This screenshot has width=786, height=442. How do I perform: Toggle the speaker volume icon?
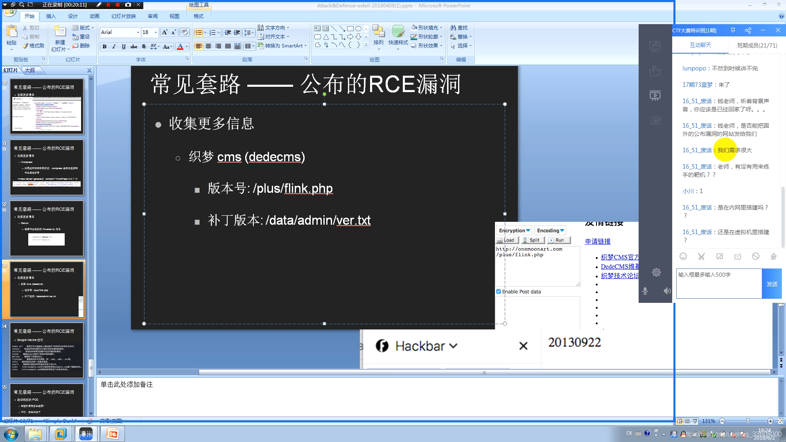click(x=667, y=291)
